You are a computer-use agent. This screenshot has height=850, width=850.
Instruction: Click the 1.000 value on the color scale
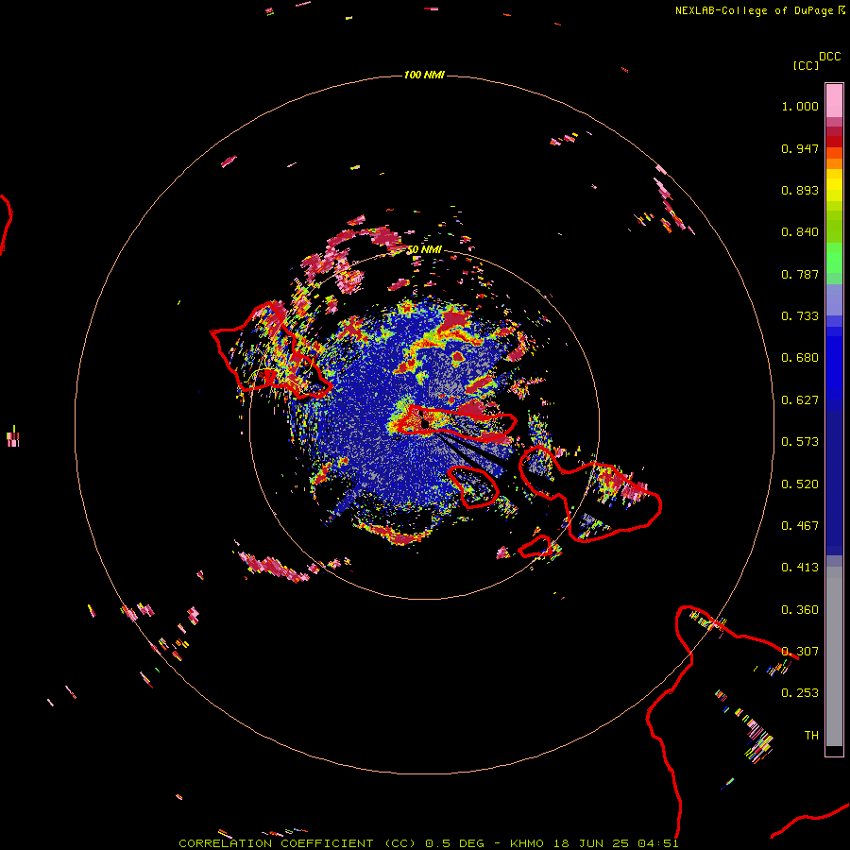(x=800, y=106)
